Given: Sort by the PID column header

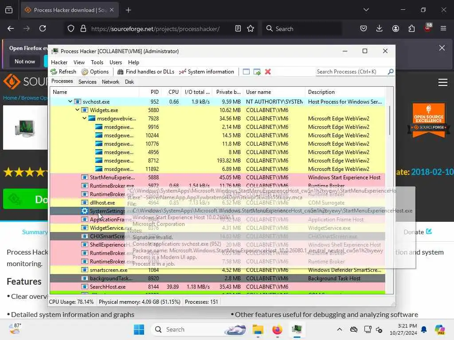Looking at the screenshot, I should click(150, 92).
